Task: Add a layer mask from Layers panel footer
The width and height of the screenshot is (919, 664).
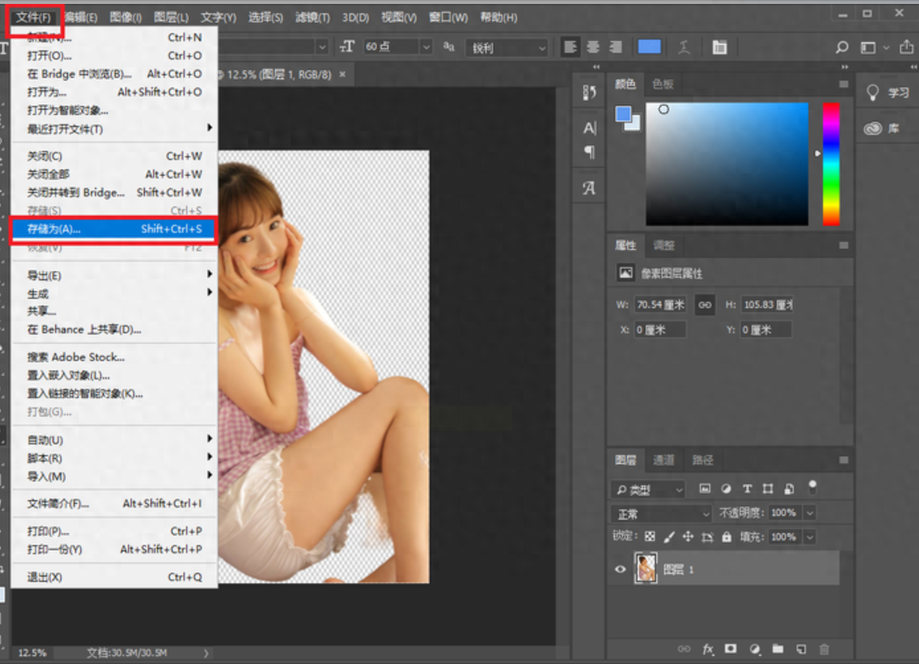Action: 730,649
